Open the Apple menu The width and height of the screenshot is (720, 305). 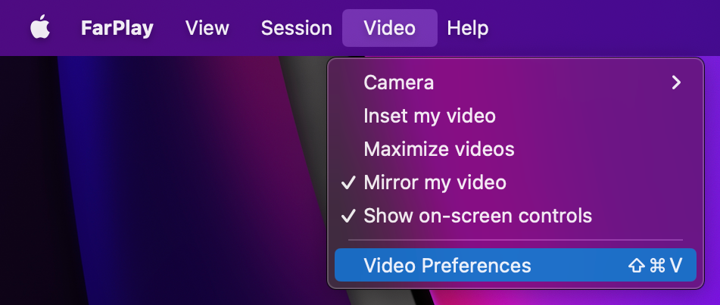point(40,29)
